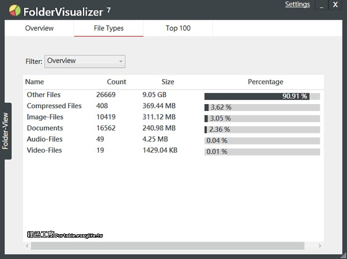The width and height of the screenshot is (347, 259).
Task: Click the 3.62 % percentage bar
Action: coord(262,108)
